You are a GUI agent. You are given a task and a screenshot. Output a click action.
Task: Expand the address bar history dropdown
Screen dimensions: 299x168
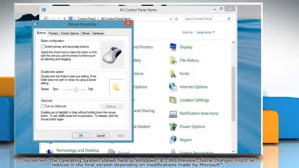(171, 19)
